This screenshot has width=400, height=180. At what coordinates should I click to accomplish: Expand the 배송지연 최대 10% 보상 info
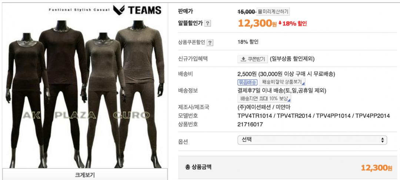[x=264, y=99]
